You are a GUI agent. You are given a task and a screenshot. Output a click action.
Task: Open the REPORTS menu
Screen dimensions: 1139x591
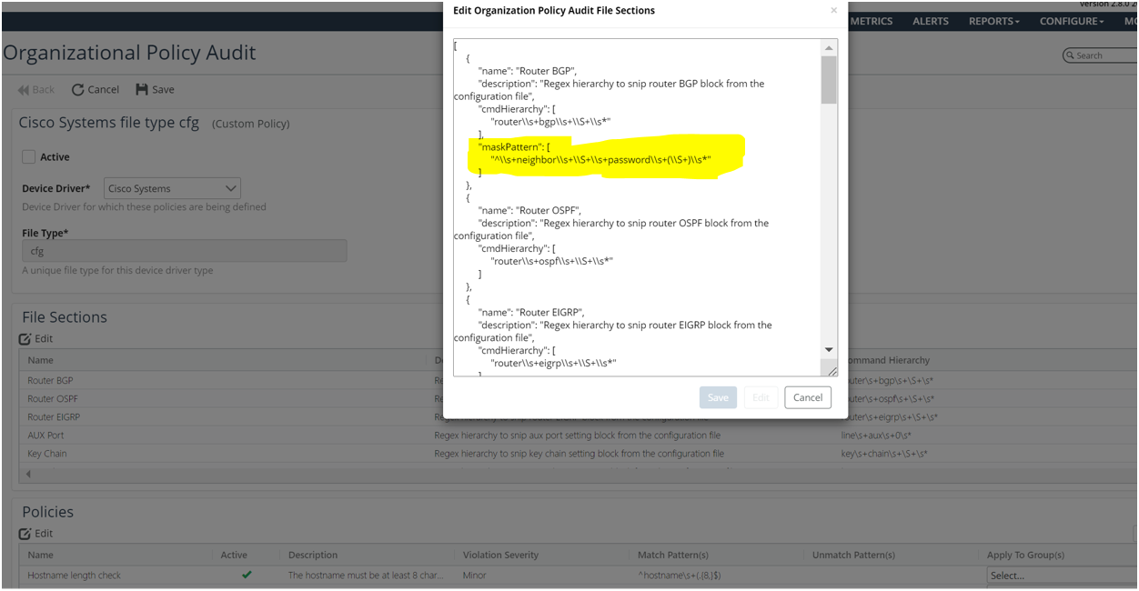(x=993, y=21)
